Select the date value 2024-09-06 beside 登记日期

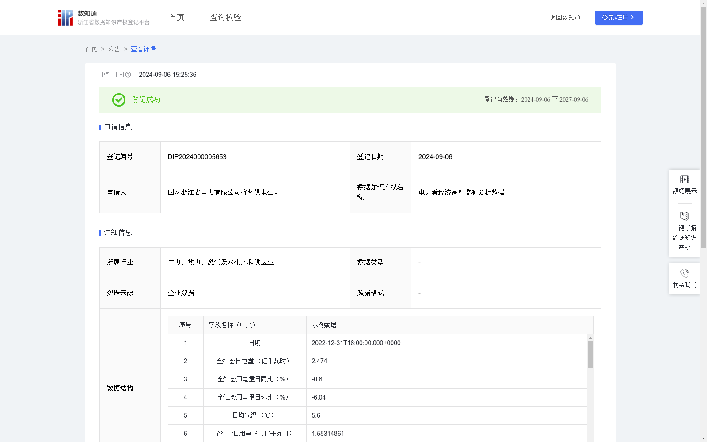tap(435, 157)
